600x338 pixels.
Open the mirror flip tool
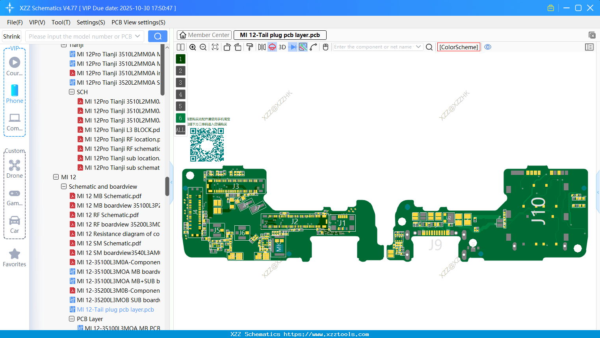click(261, 47)
